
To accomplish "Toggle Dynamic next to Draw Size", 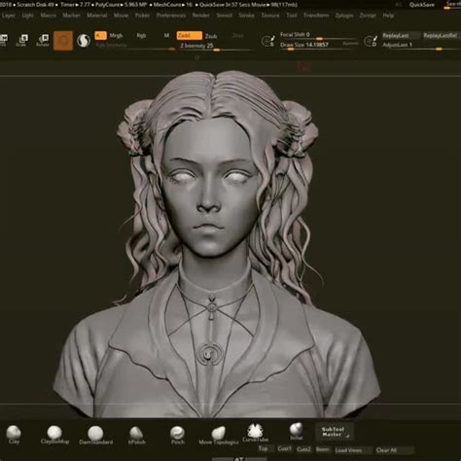I will [x=350, y=44].
